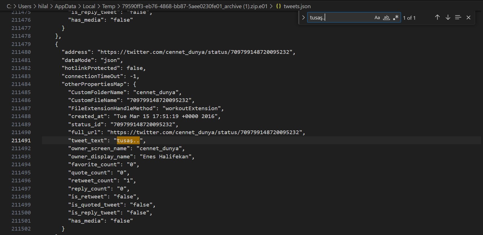This screenshot has height=235, width=483.
Task: Click "has_media" on line 211476
Action: click(86, 20)
